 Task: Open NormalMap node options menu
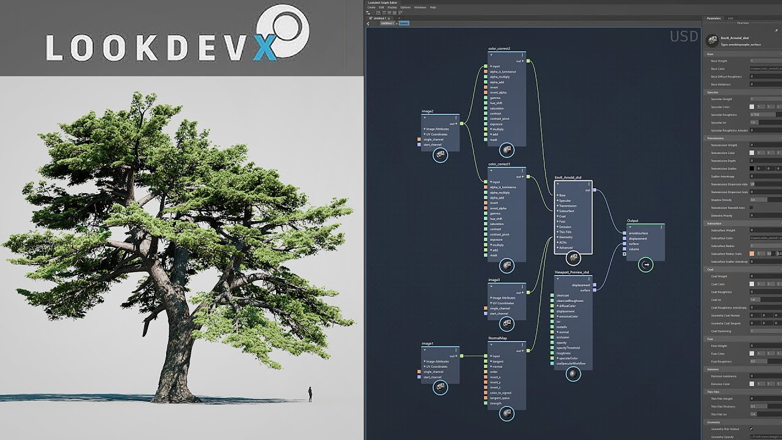click(523, 345)
